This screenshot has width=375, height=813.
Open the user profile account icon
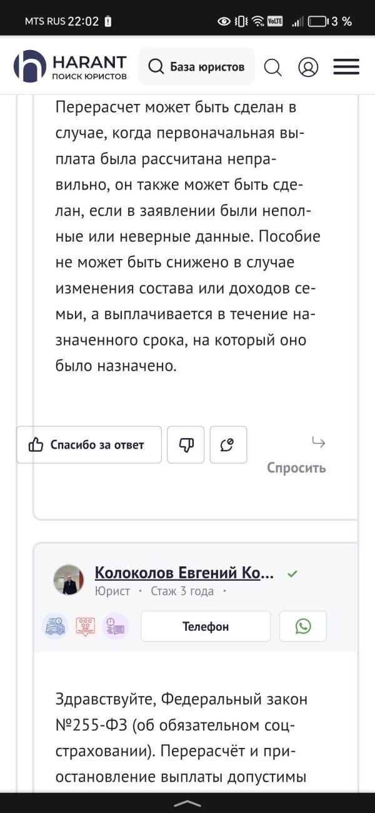point(309,67)
